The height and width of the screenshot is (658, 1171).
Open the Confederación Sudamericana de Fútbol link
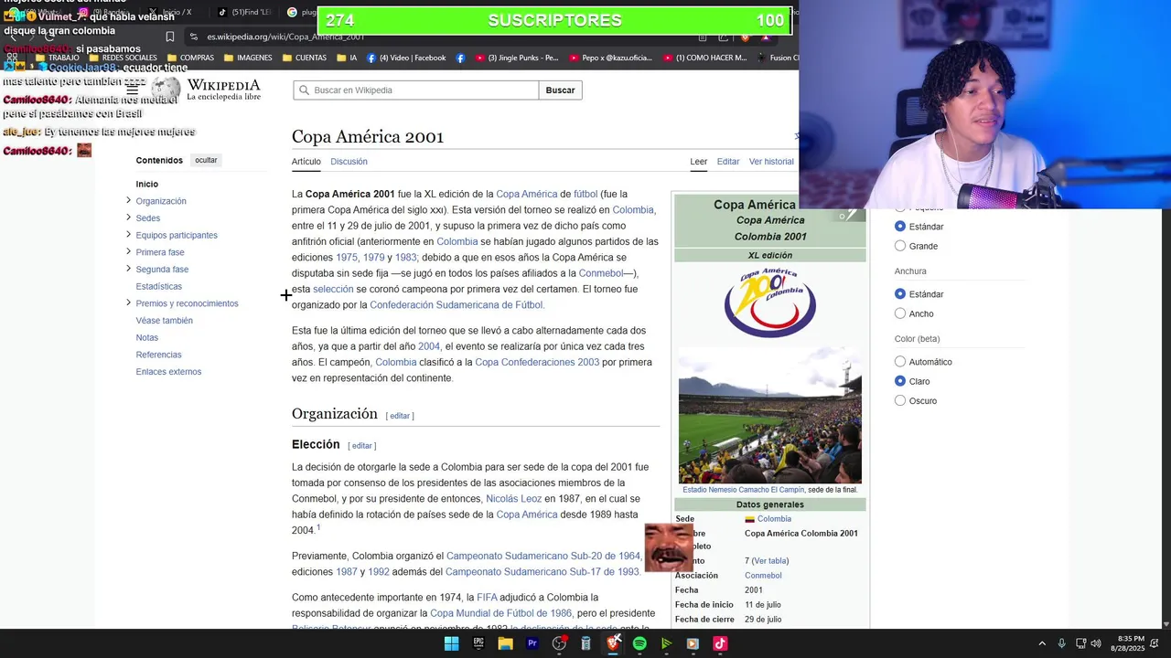(x=457, y=305)
